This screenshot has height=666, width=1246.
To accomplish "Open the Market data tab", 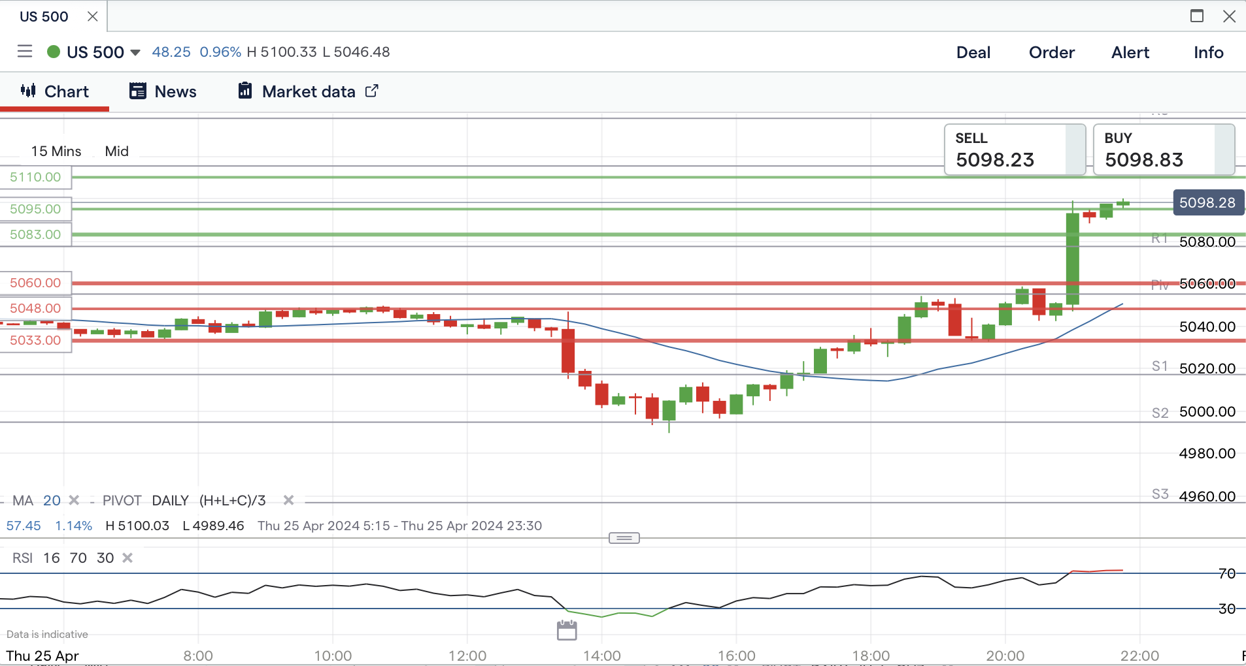I will pyautogui.click(x=308, y=91).
